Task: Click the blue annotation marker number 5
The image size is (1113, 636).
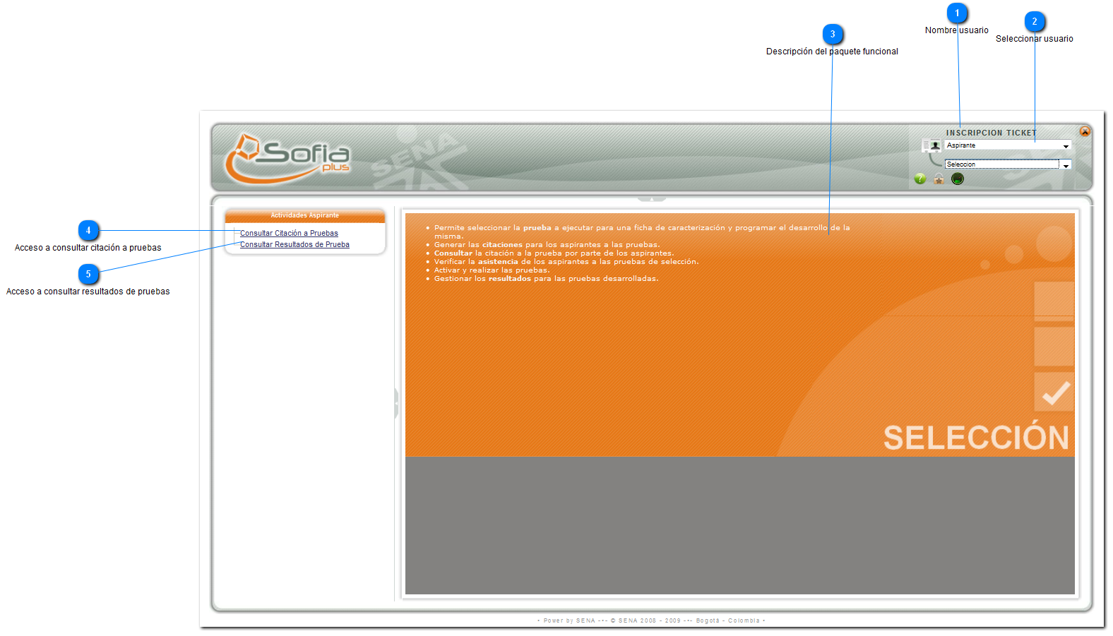Action: [88, 275]
